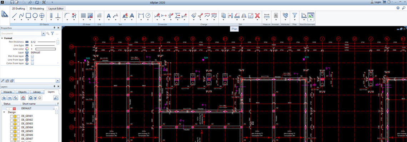This screenshot has width=407, height=142.
Task: Click the Pen thickness line preview
Action: click(46, 42)
